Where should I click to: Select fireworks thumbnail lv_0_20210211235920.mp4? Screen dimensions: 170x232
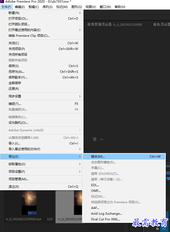[x=29, y=203]
